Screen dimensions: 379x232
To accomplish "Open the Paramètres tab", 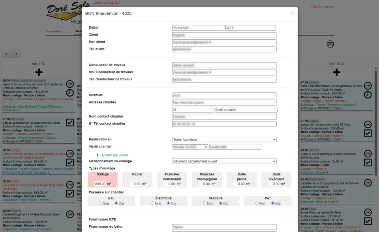I will pyautogui.click(x=54, y=31).
